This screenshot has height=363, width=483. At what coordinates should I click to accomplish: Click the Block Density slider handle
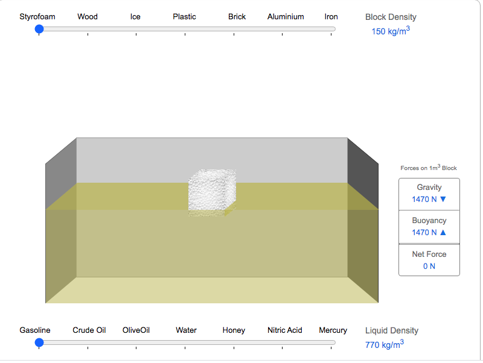tap(40, 29)
